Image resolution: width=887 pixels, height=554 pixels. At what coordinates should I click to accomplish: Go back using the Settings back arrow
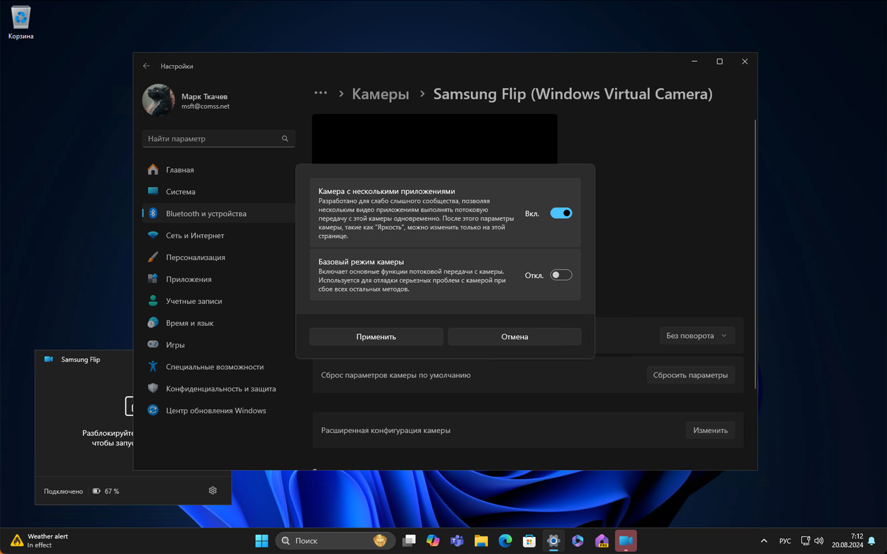pyautogui.click(x=147, y=66)
